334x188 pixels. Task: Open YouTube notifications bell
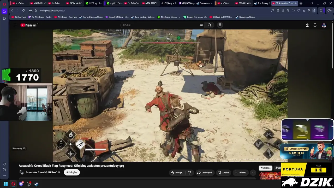click(315, 25)
